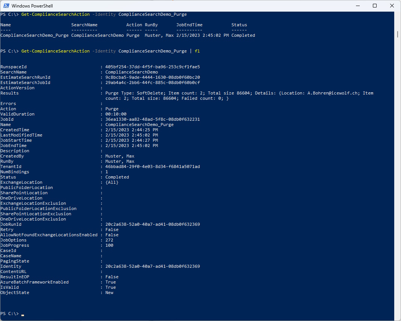Select ObjectState value 'New'

tap(109, 292)
